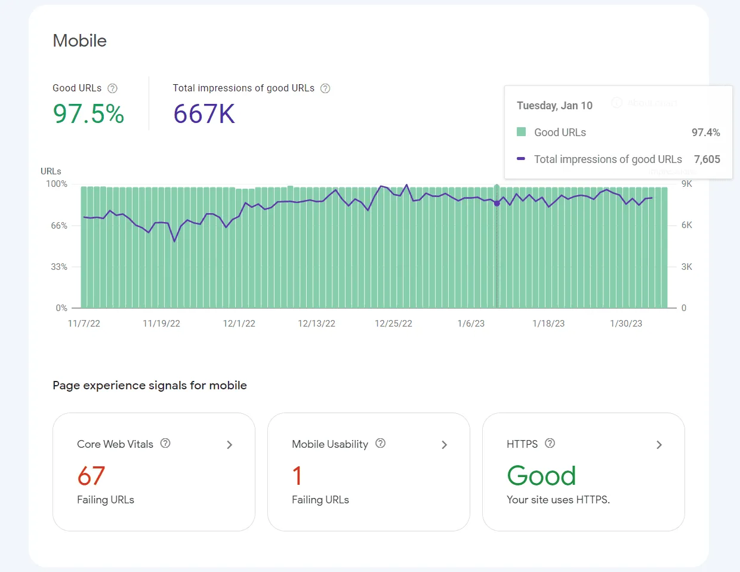Click the 67 failing URLs value
Viewport: 740px width, 572px height.
point(91,476)
